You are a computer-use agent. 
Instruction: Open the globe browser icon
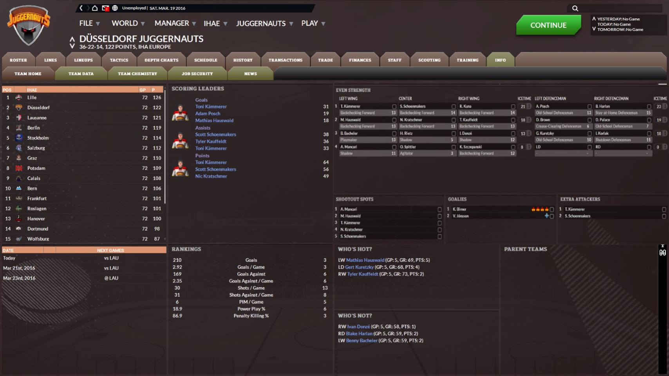click(x=115, y=8)
